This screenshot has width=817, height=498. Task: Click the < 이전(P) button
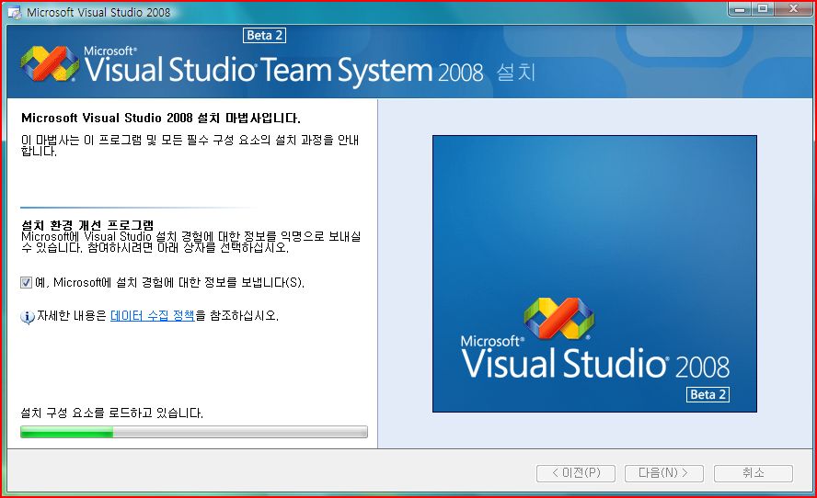pyautogui.click(x=576, y=473)
